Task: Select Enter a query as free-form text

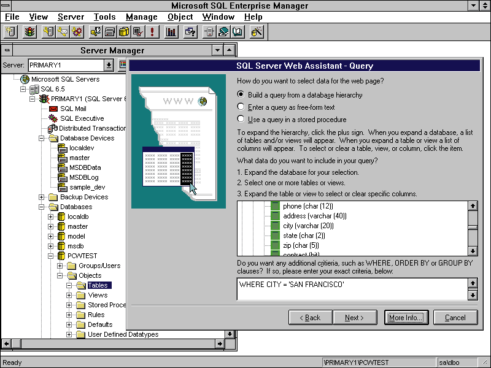Action: click(241, 107)
